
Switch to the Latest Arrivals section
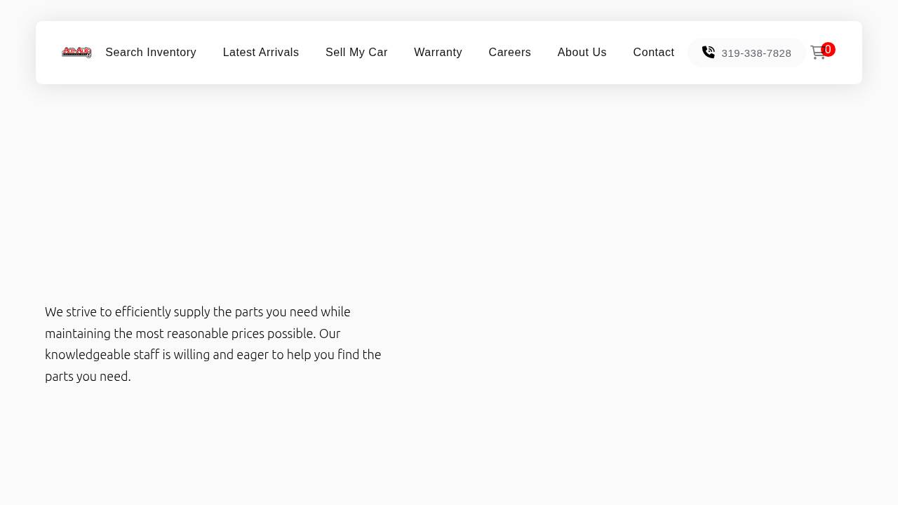[x=261, y=52]
